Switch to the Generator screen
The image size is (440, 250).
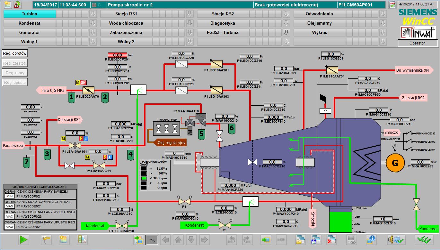(30, 33)
